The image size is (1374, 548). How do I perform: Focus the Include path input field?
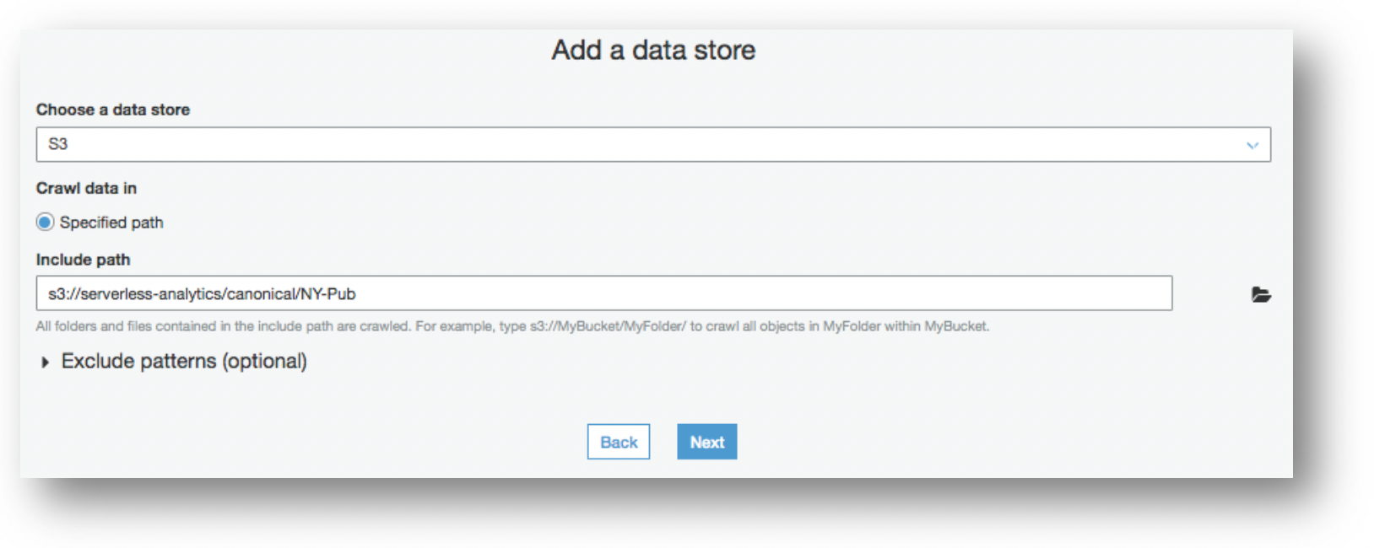pos(604,293)
